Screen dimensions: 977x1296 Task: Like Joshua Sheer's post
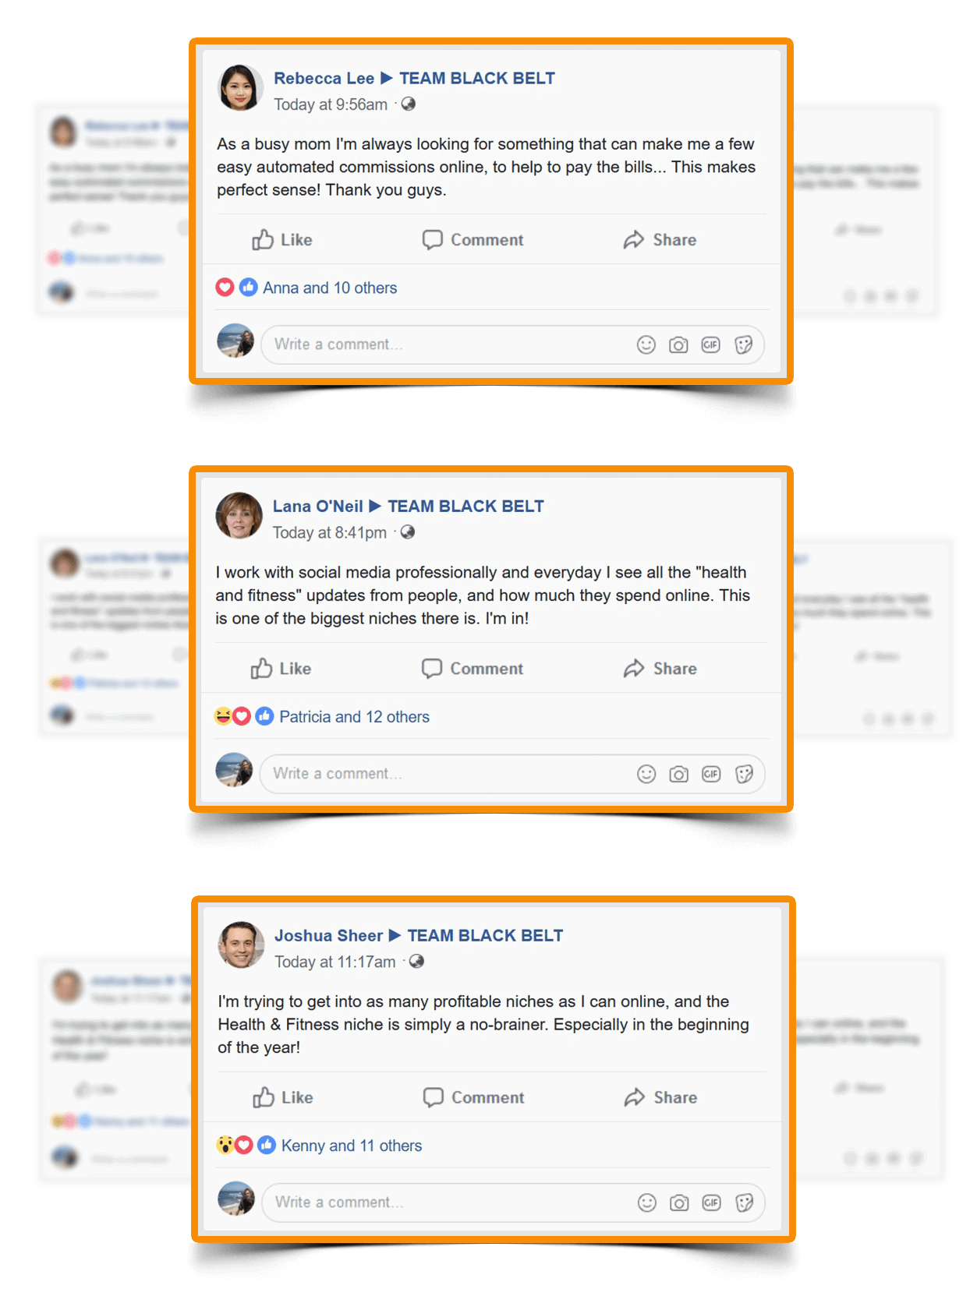(282, 1097)
